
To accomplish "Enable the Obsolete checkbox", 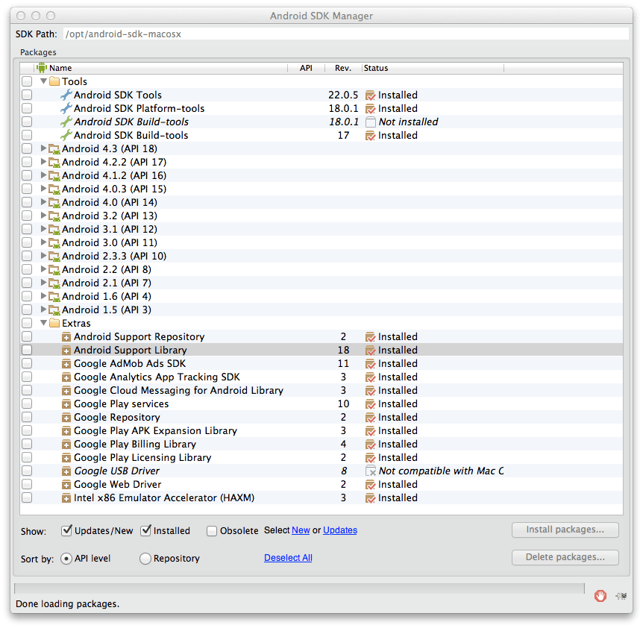I will click(212, 531).
